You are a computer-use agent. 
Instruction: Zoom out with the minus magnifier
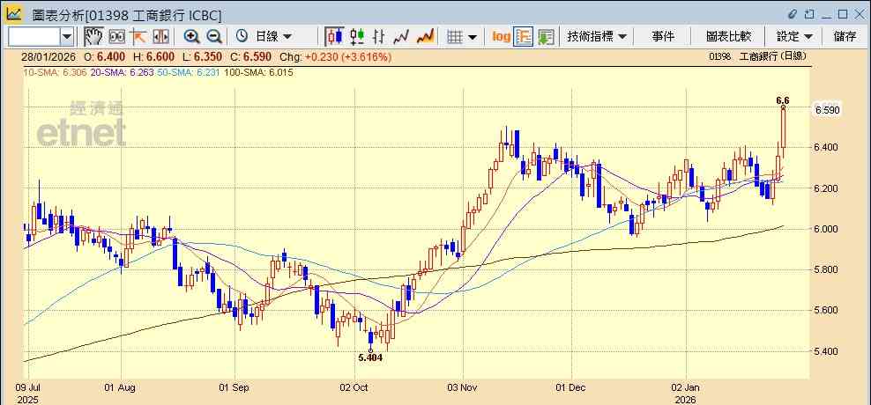tap(214, 37)
